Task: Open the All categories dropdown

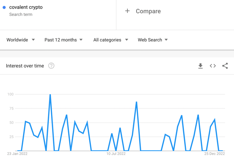Action: click(111, 40)
